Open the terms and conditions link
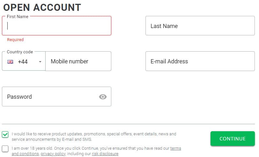Screen dimensions: 259x157 tap(176, 149)
